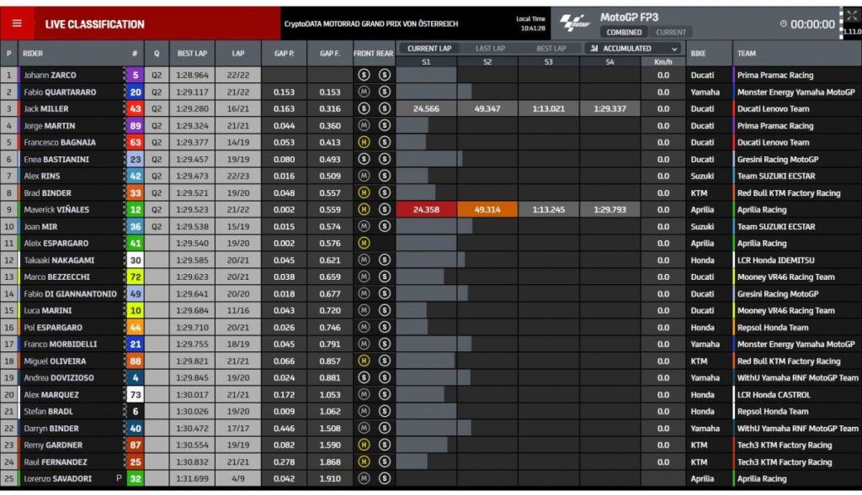This screenshot has height=495, width=862.
Task: Click Savadori's lap count 4/9
Action: 238,478
